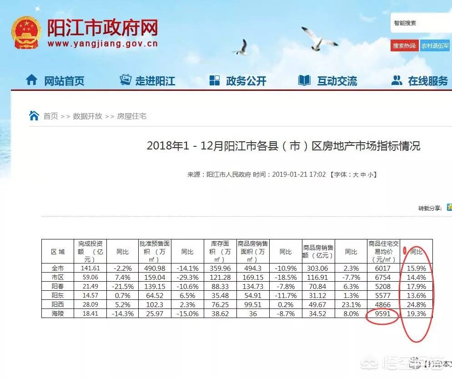
Task: Click the grid icon of 政务公开
Action: pos(214,80)
